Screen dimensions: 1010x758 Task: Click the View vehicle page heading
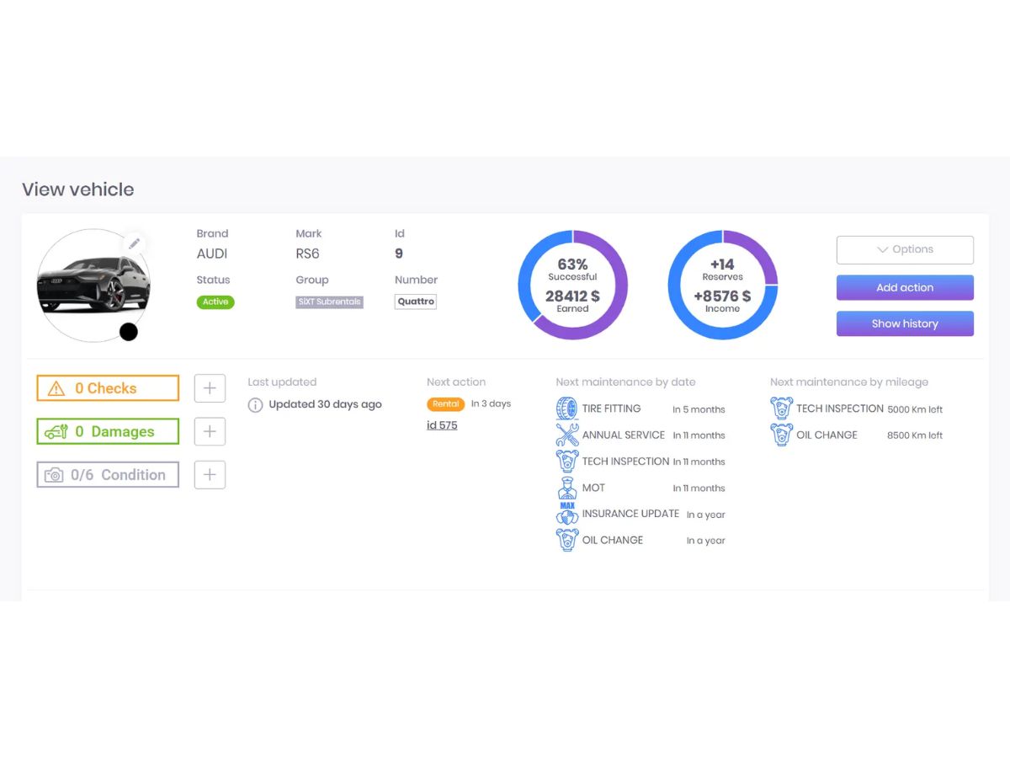tap(77, 189)
